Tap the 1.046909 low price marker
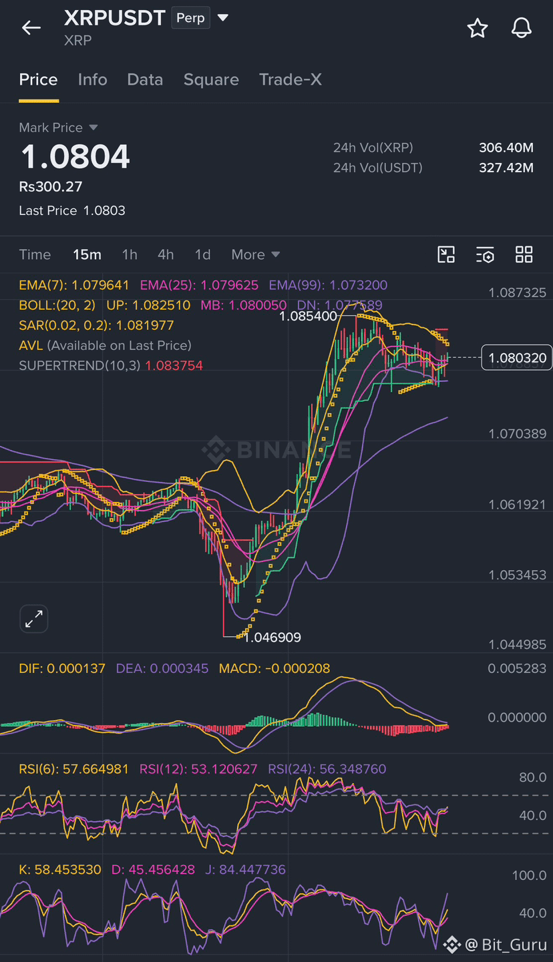Screen dimensions: 553x962 pos(272,638)
